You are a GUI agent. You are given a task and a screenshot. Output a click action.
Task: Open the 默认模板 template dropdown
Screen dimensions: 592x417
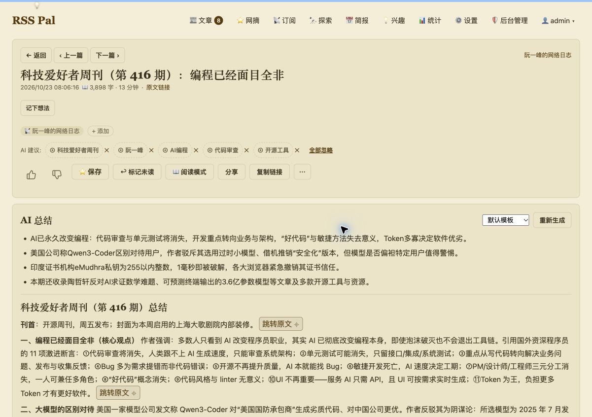506,220
